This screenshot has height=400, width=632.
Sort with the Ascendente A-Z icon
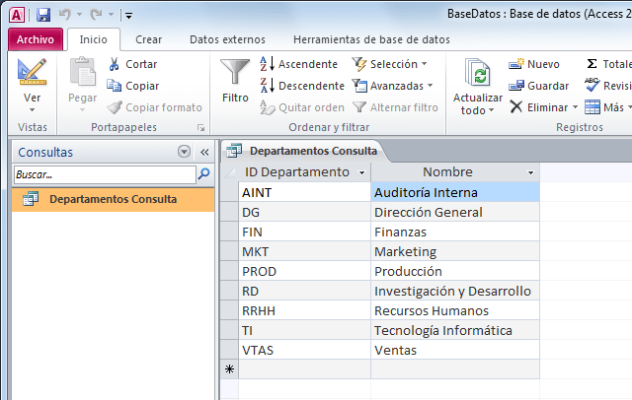click(x=267, y=64)
